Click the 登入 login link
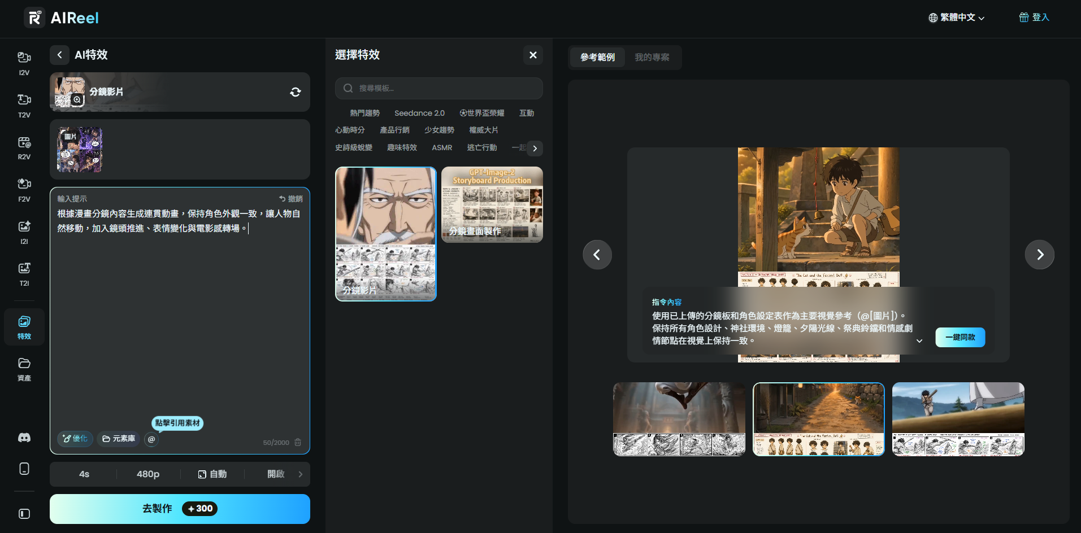Viewport: 1081px width, 533px height. click(x=1034, y=18)
